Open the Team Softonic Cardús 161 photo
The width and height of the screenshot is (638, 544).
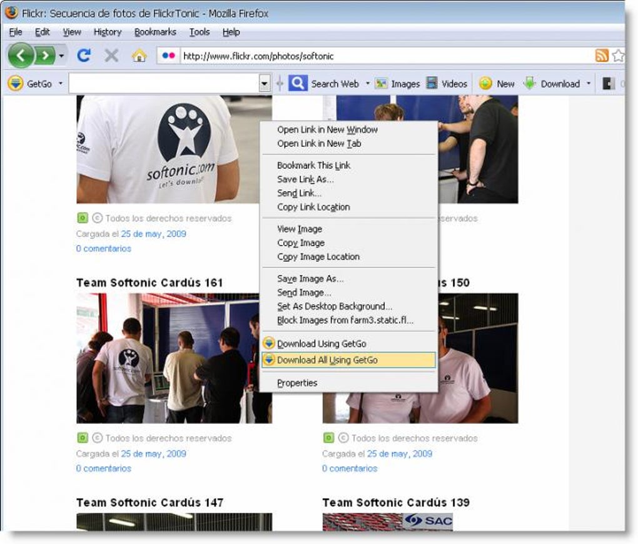168,358
